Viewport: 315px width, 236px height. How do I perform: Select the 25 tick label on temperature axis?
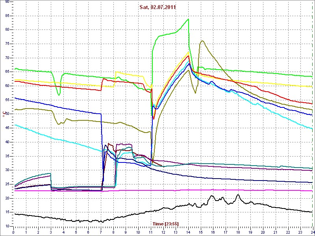(7, 184)
